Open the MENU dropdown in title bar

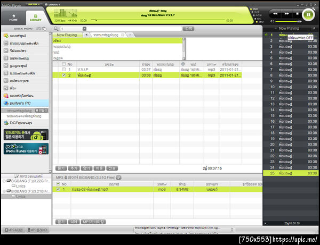(x=34, y=4)
